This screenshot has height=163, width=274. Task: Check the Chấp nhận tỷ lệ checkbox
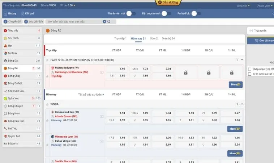pyautogui.click(x=250, y=69)
